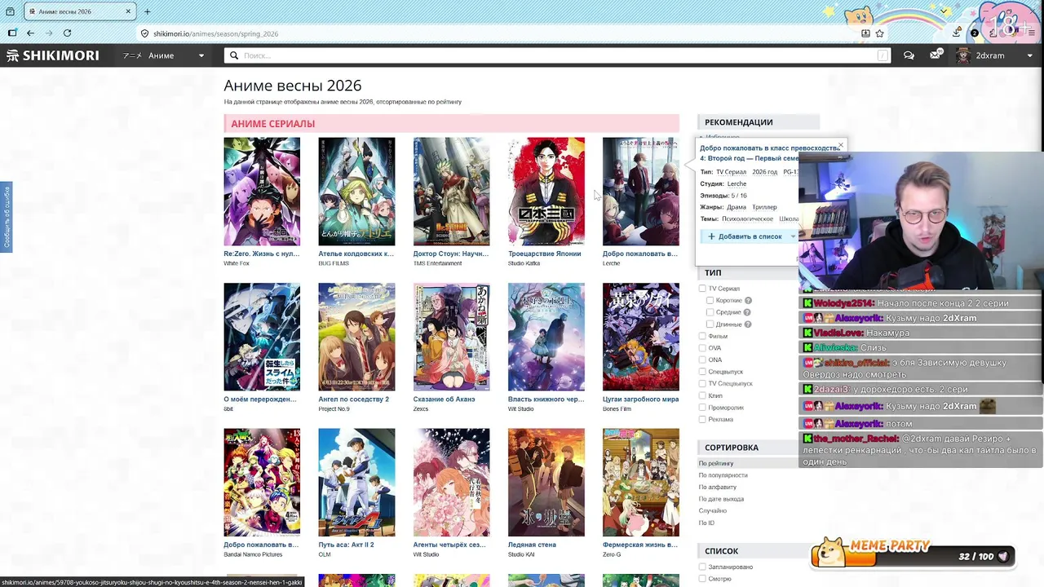Toggle the Средние checkbox
Viewport: 1044px width, 587px height.
click(710, 312)
